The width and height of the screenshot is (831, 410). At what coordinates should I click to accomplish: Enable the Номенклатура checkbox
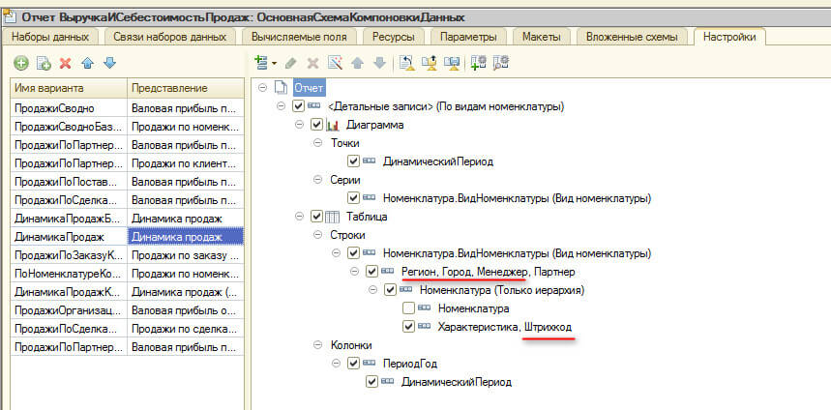point(408,308)
